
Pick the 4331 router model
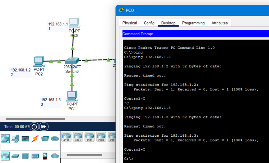pos(66,137)
